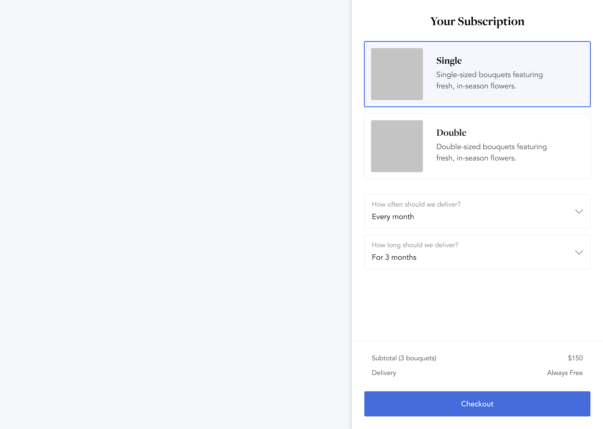Image resolution: width=603 pixels, height=429 pixels.
Task: Click the 'Double' title text
Action: pyautogui.click(x=451, y=132)
